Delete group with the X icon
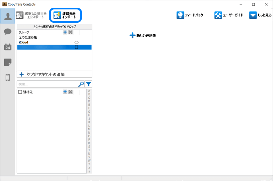This screenshot has width=273, height=181. (x=70, y=32)
